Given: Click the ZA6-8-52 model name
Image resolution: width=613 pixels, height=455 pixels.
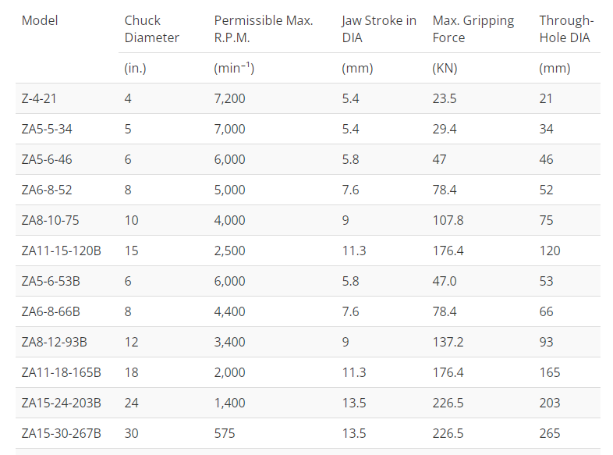Looking at the screenshot, I should point(47,190).
